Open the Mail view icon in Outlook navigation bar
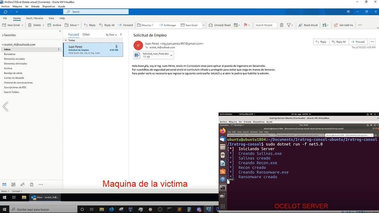 (x=4, y=185)
